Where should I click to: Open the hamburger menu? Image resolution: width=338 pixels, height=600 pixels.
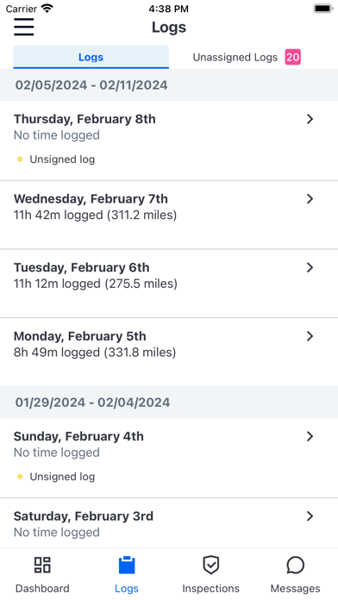point(24,27)
